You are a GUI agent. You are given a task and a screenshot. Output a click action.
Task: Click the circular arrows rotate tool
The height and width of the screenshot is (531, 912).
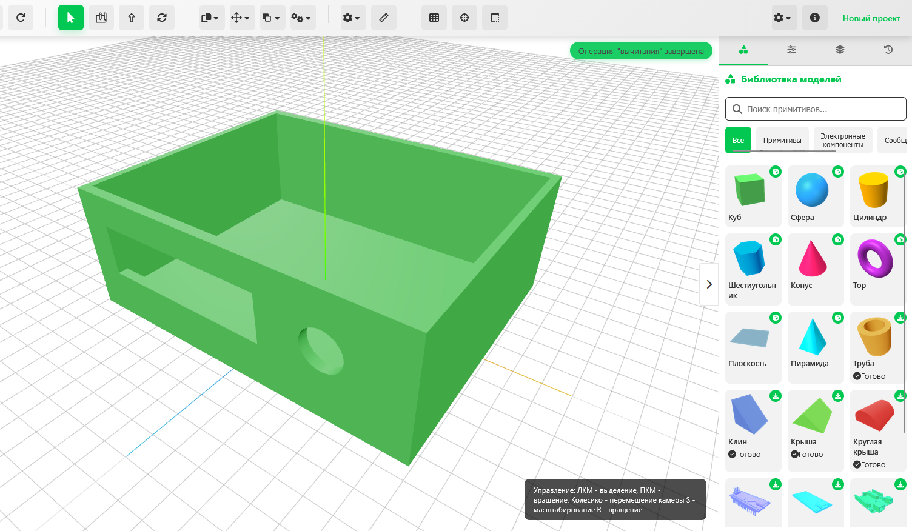point(162,18)
